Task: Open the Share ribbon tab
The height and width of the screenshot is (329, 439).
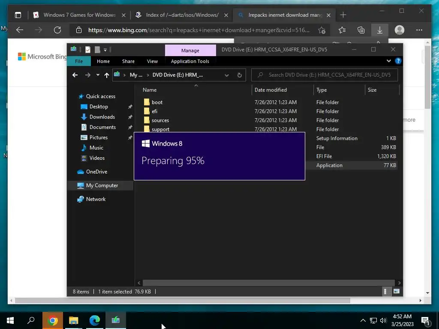Action: [128, 61]
